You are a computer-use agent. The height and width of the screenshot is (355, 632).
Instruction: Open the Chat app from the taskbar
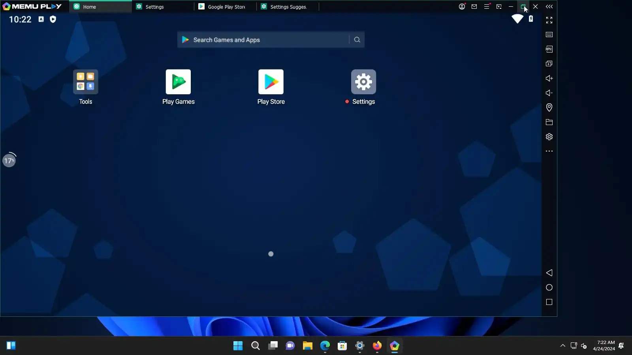[x=290, y=346]
